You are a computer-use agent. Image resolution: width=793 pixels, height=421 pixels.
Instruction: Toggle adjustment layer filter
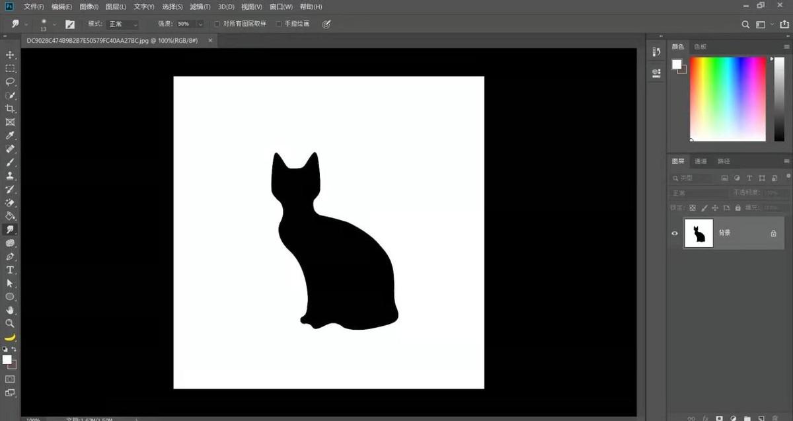click(x=737, y=178)
